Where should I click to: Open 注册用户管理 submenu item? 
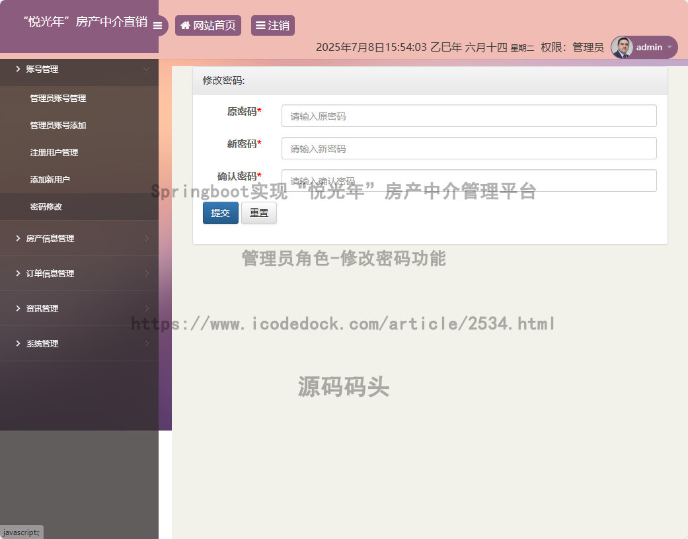(54, 153)
